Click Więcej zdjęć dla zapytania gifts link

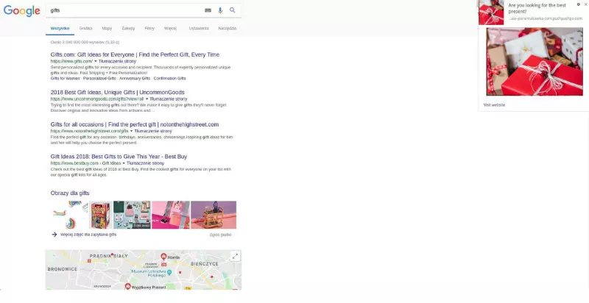[88, 235]
